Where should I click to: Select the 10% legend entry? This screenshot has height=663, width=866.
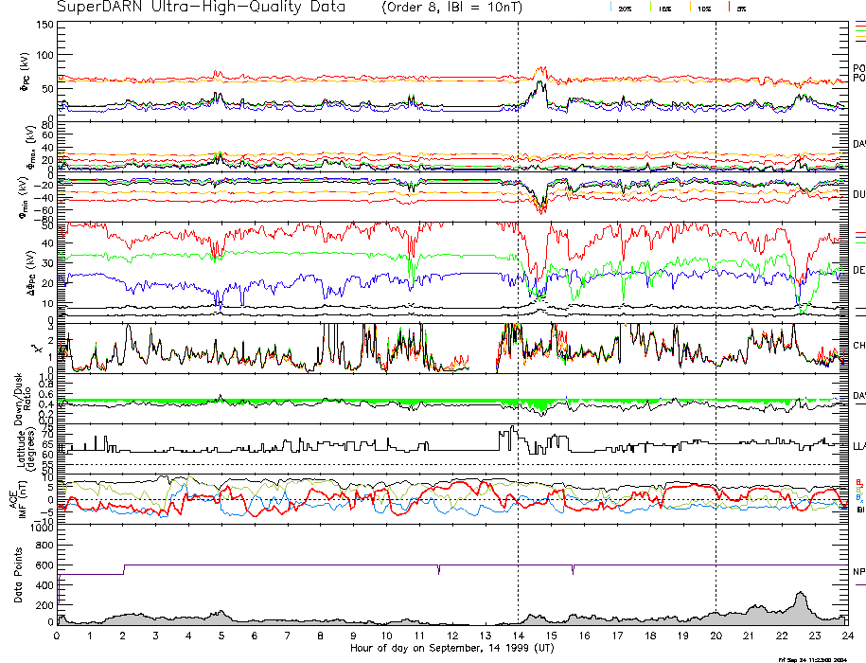click(703, 9)
